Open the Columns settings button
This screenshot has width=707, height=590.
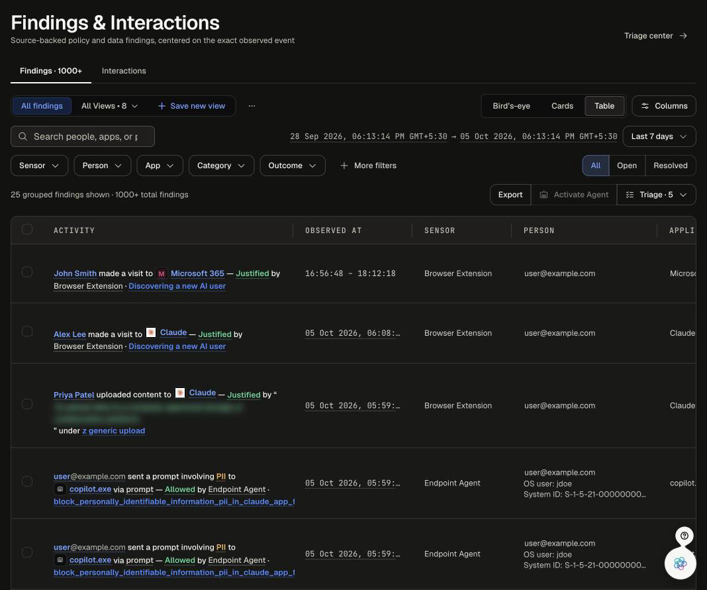[664, 106]
